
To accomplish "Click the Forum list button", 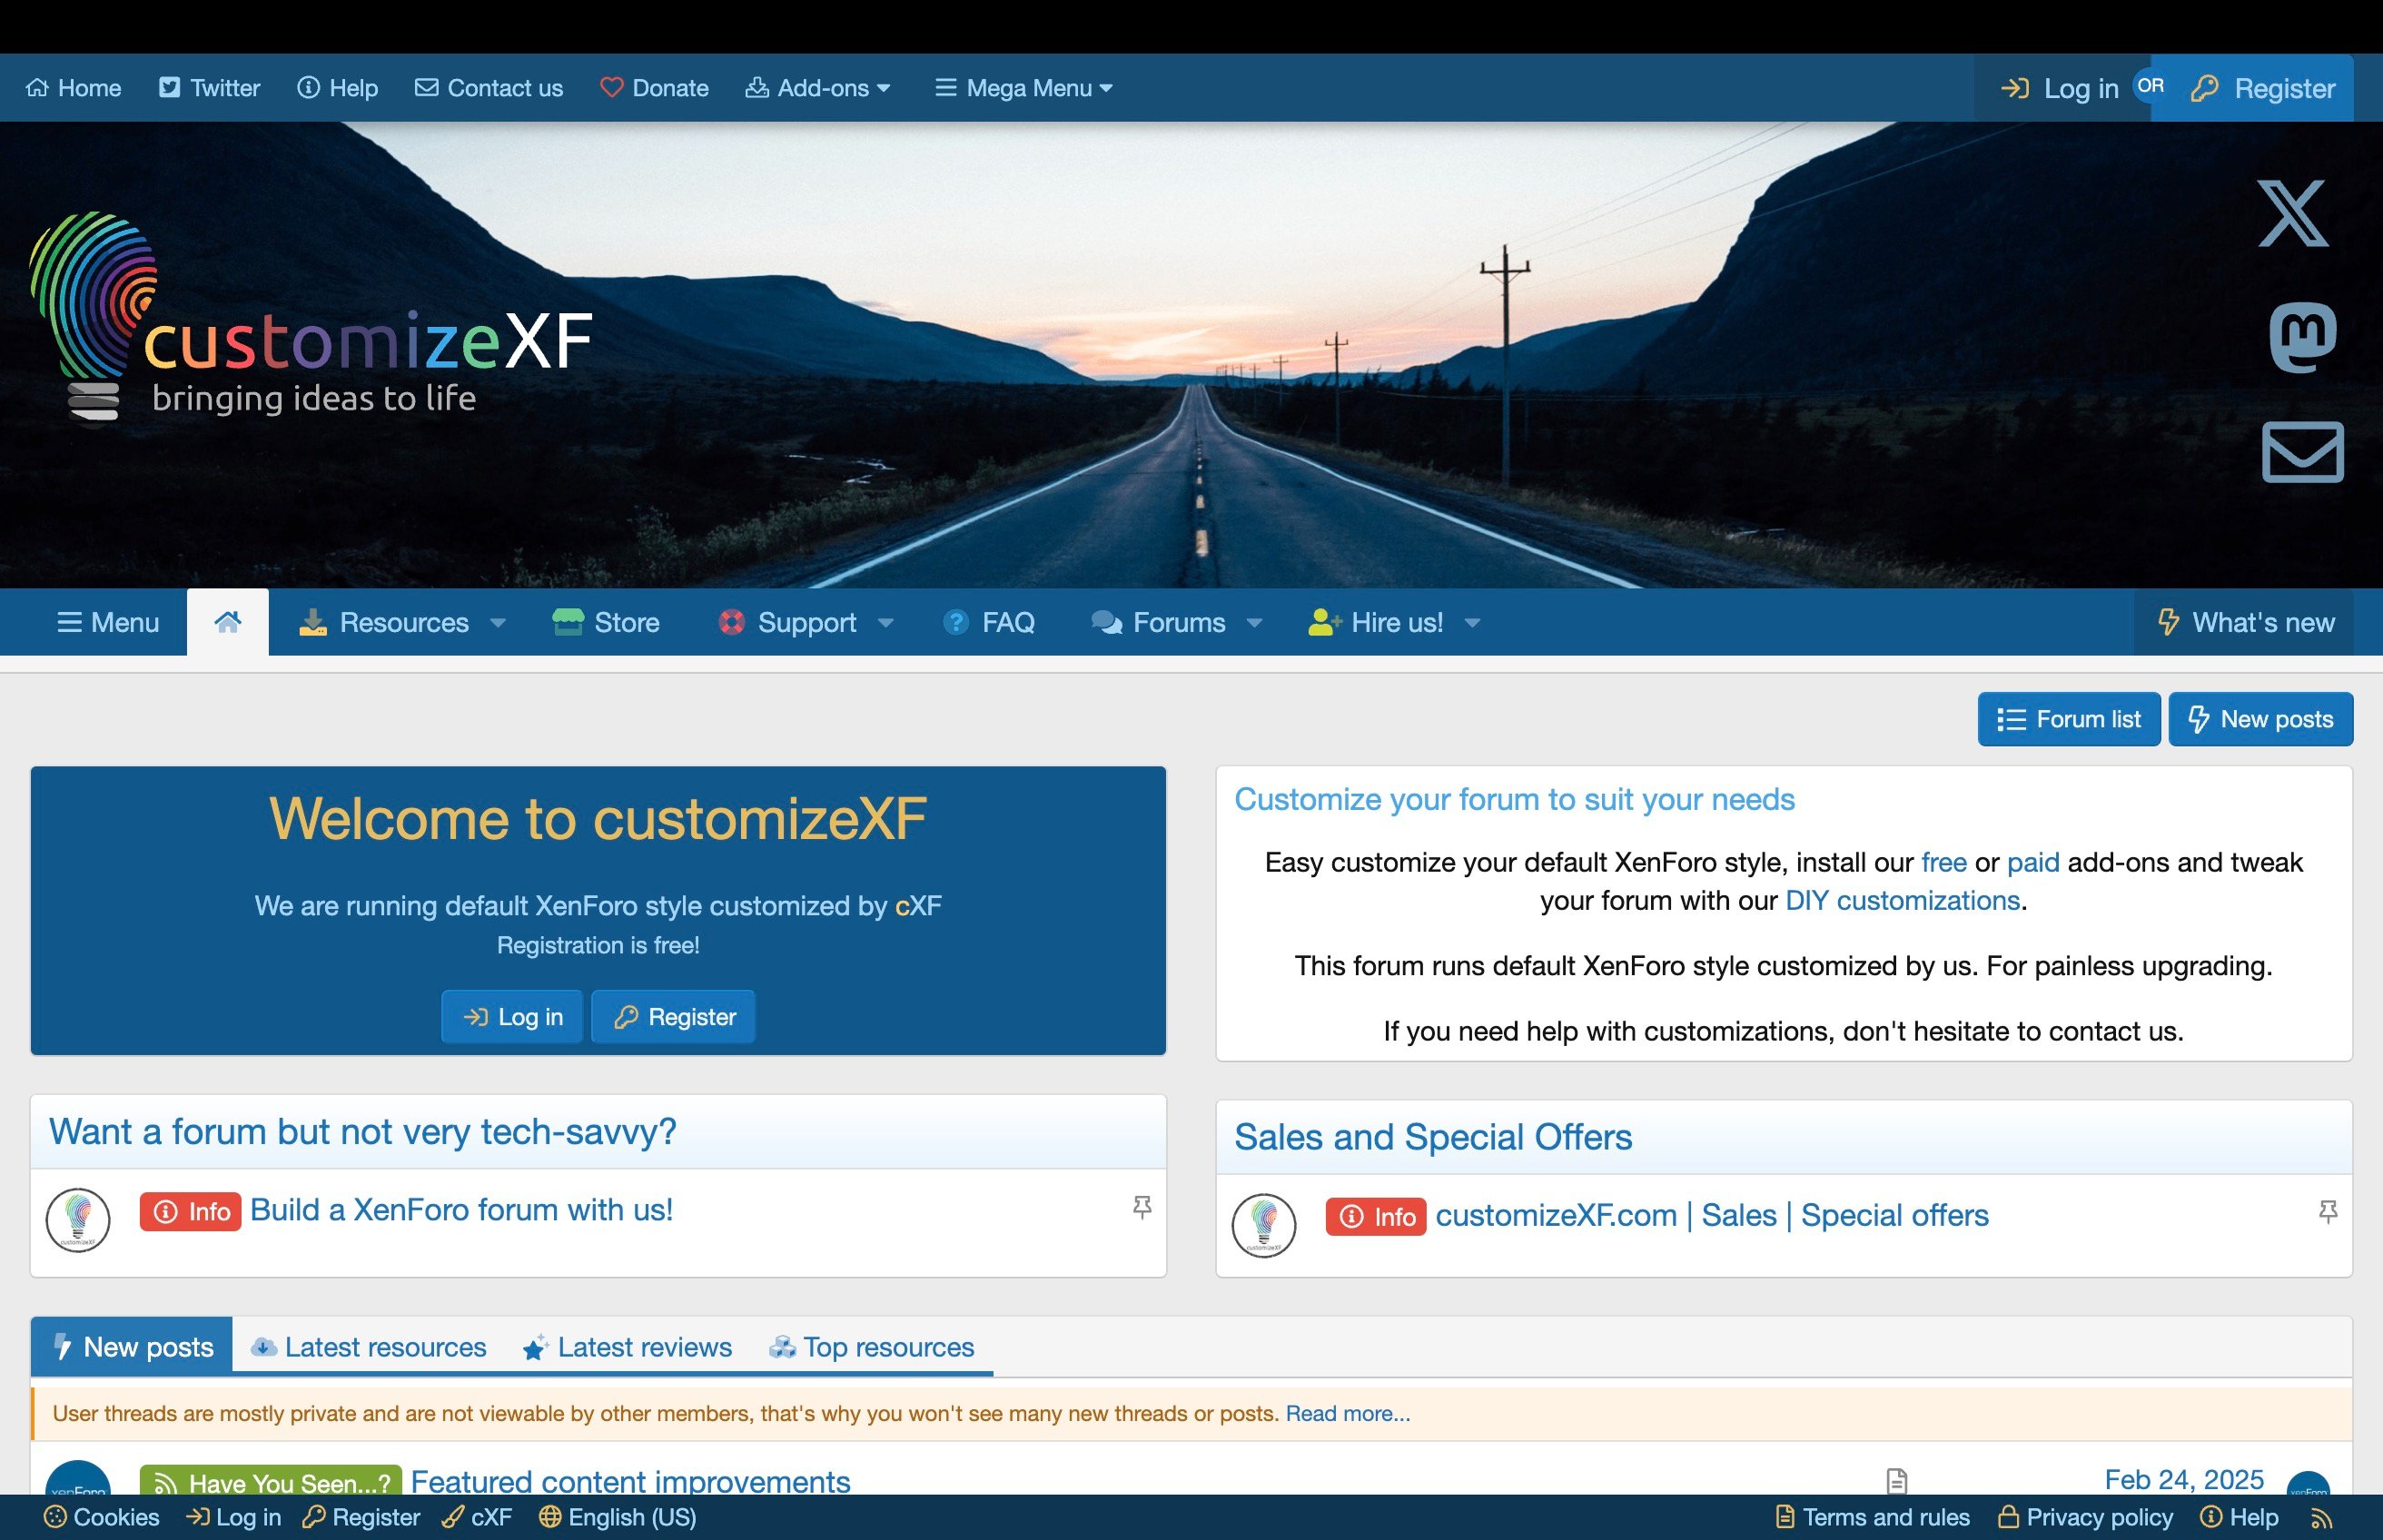I will pyautogui.click(x=2069, y=719).
